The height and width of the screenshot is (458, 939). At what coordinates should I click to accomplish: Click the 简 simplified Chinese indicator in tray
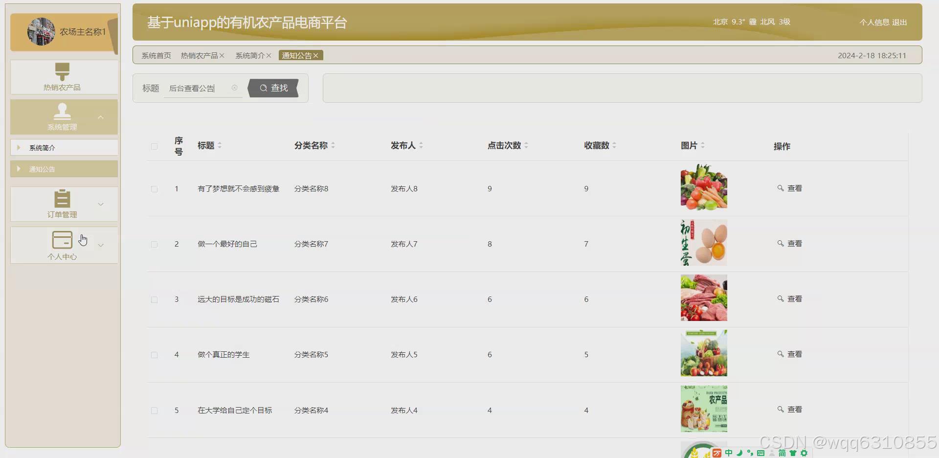(x=782, y=453)
